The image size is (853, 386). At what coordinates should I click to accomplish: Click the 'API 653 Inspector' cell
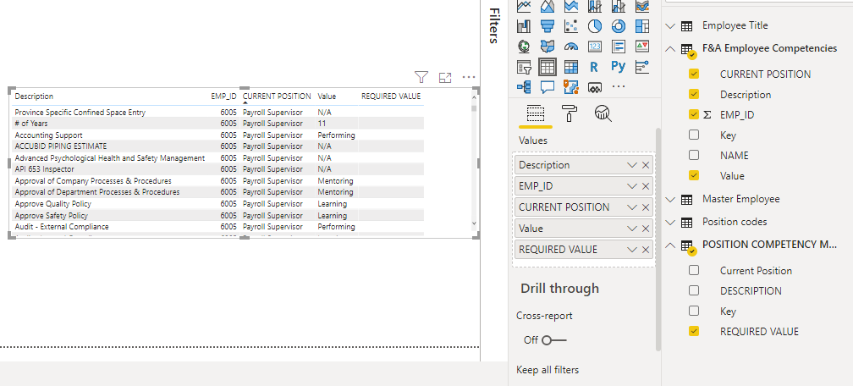[x=45, y=169]
